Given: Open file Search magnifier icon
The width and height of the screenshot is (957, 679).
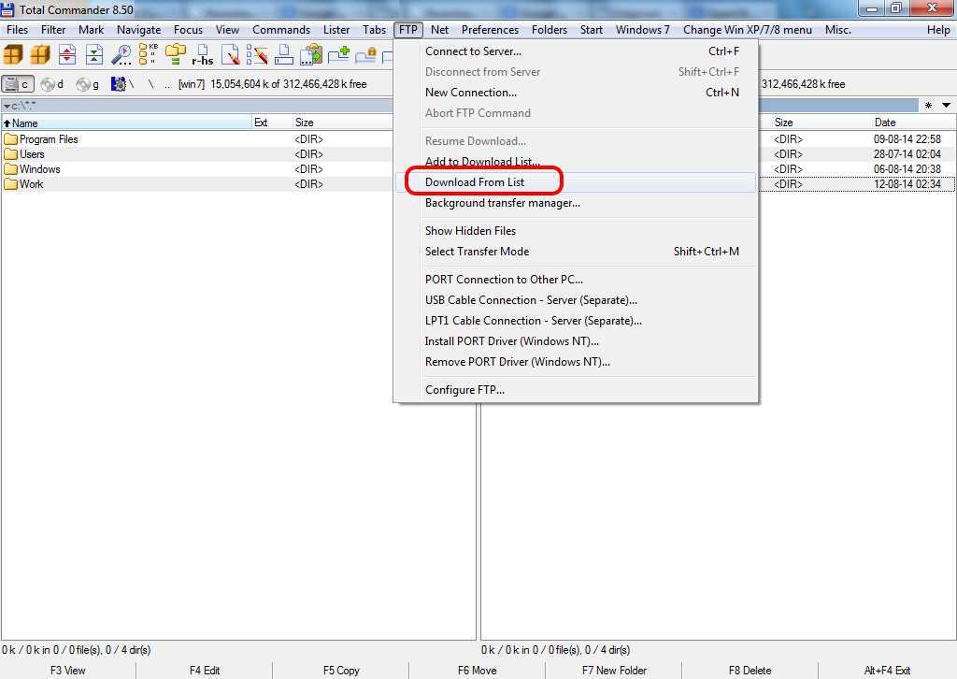Looking at the screenshot, I should (121, 55).
